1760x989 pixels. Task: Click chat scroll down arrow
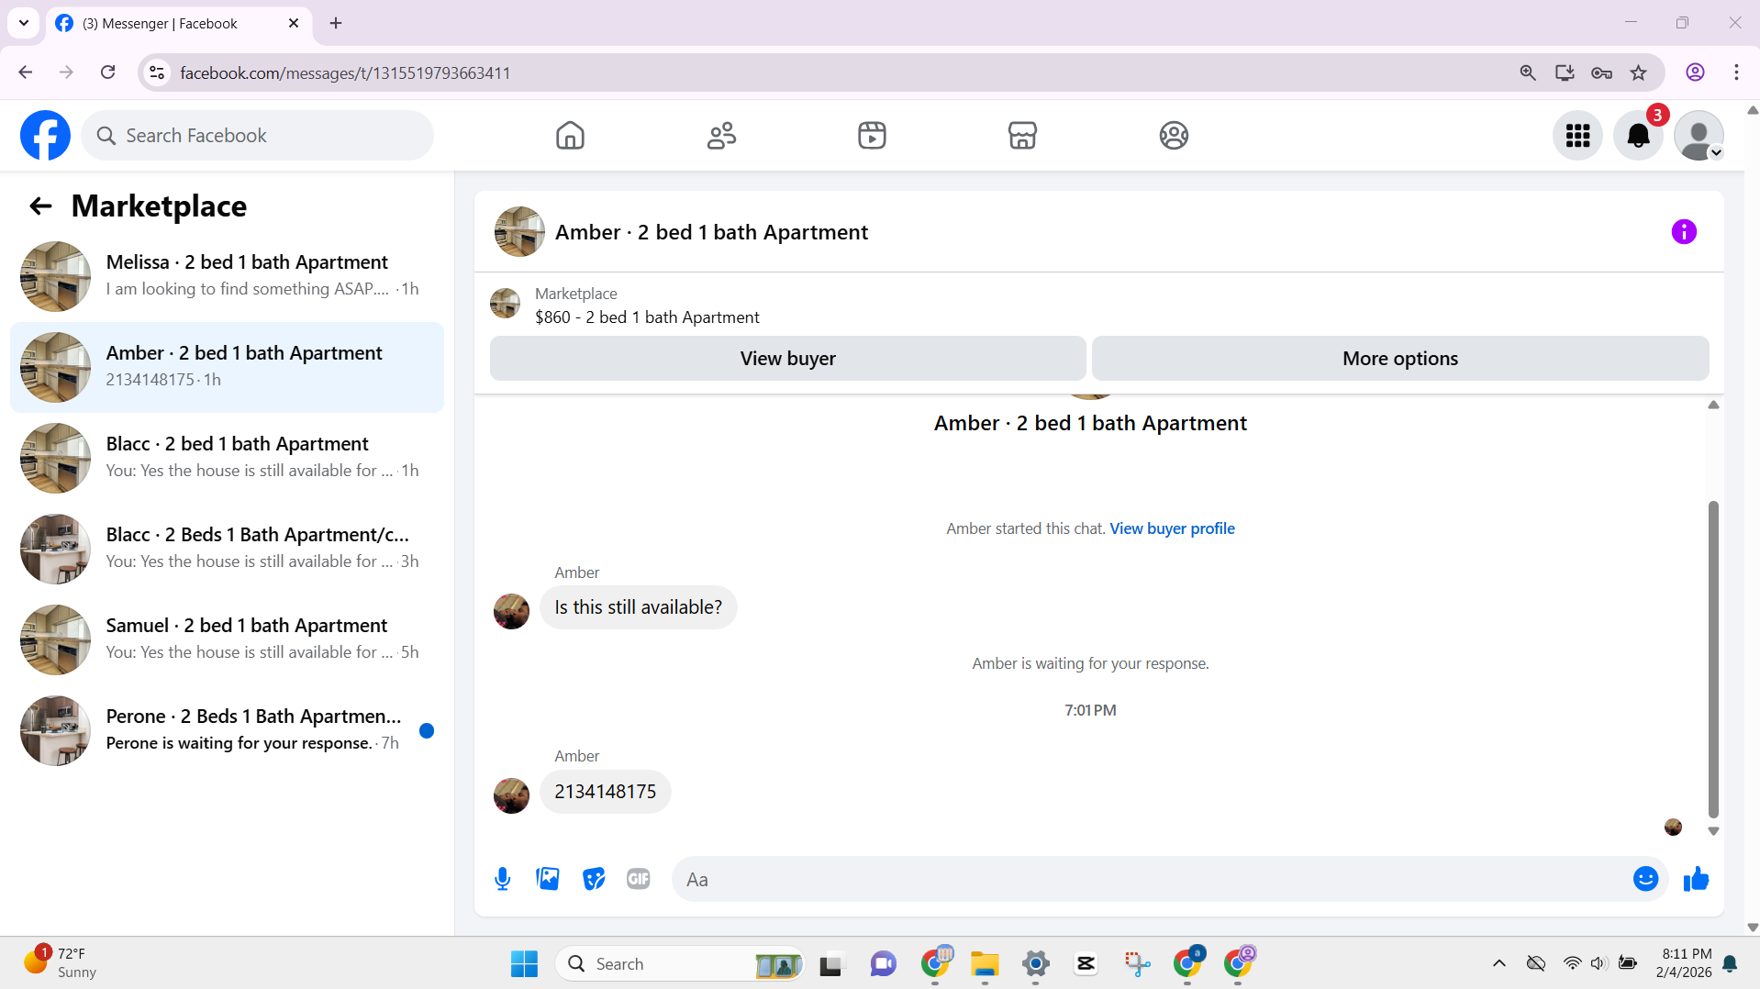point(1712,831)
